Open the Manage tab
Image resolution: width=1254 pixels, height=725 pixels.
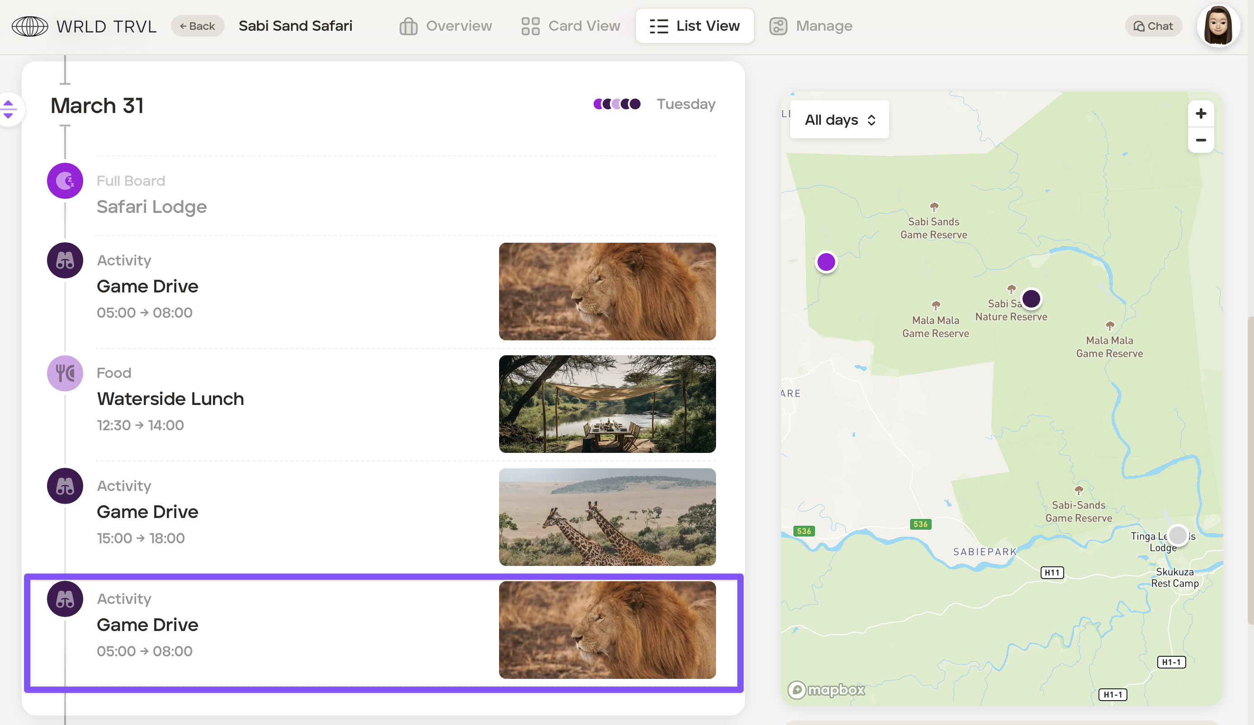pyautogui.click(x=811, y=26)
